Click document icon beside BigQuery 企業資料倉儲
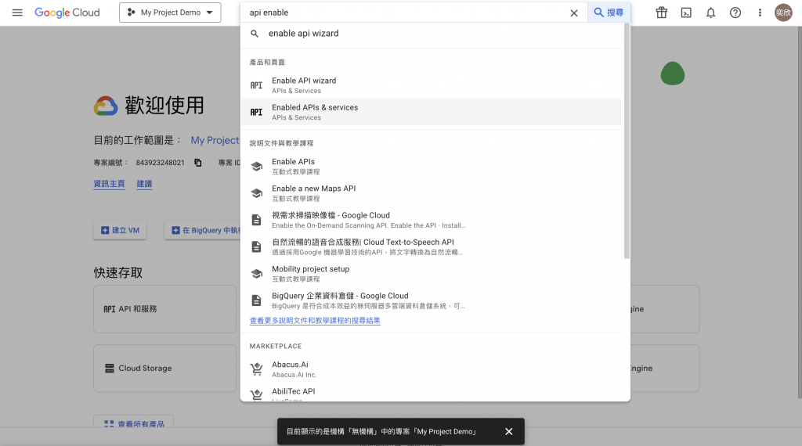 (x=256, y=300)
